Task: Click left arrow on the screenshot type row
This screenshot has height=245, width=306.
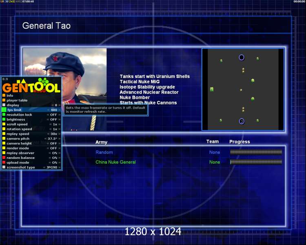Action: (x=44, y=167)
